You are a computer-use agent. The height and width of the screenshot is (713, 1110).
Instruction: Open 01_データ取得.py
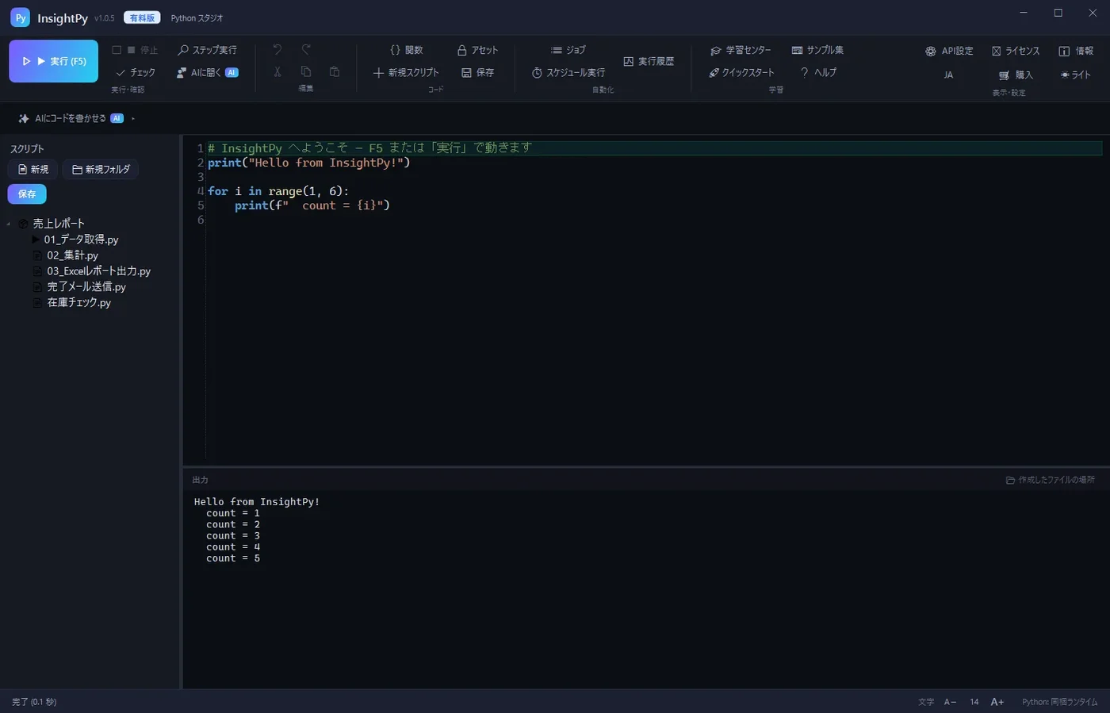(x=81, y=240)
